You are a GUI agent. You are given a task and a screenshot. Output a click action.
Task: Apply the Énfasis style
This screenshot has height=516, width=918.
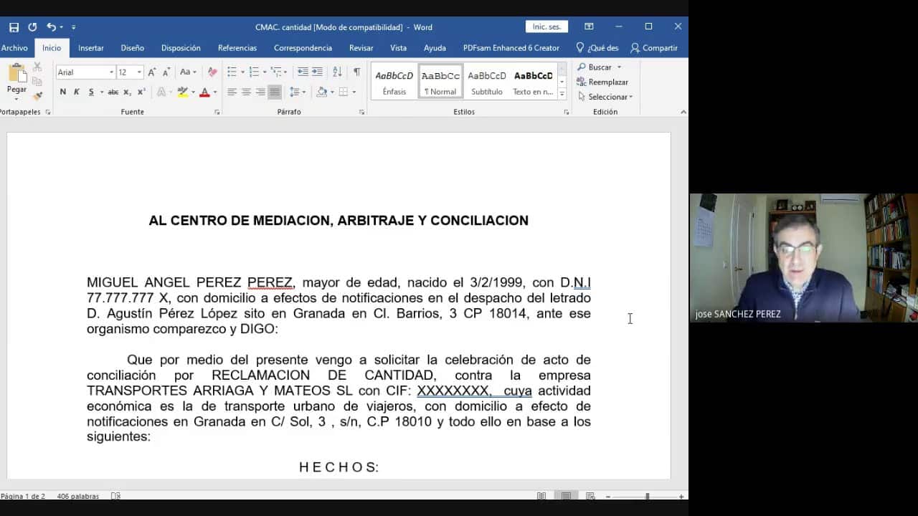point(394,82)
